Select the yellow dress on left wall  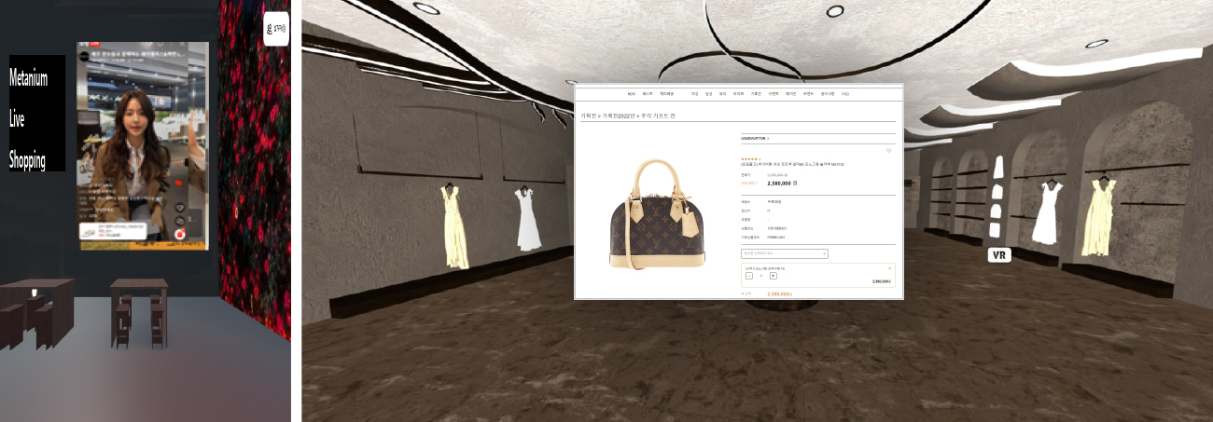click(454, 225)
